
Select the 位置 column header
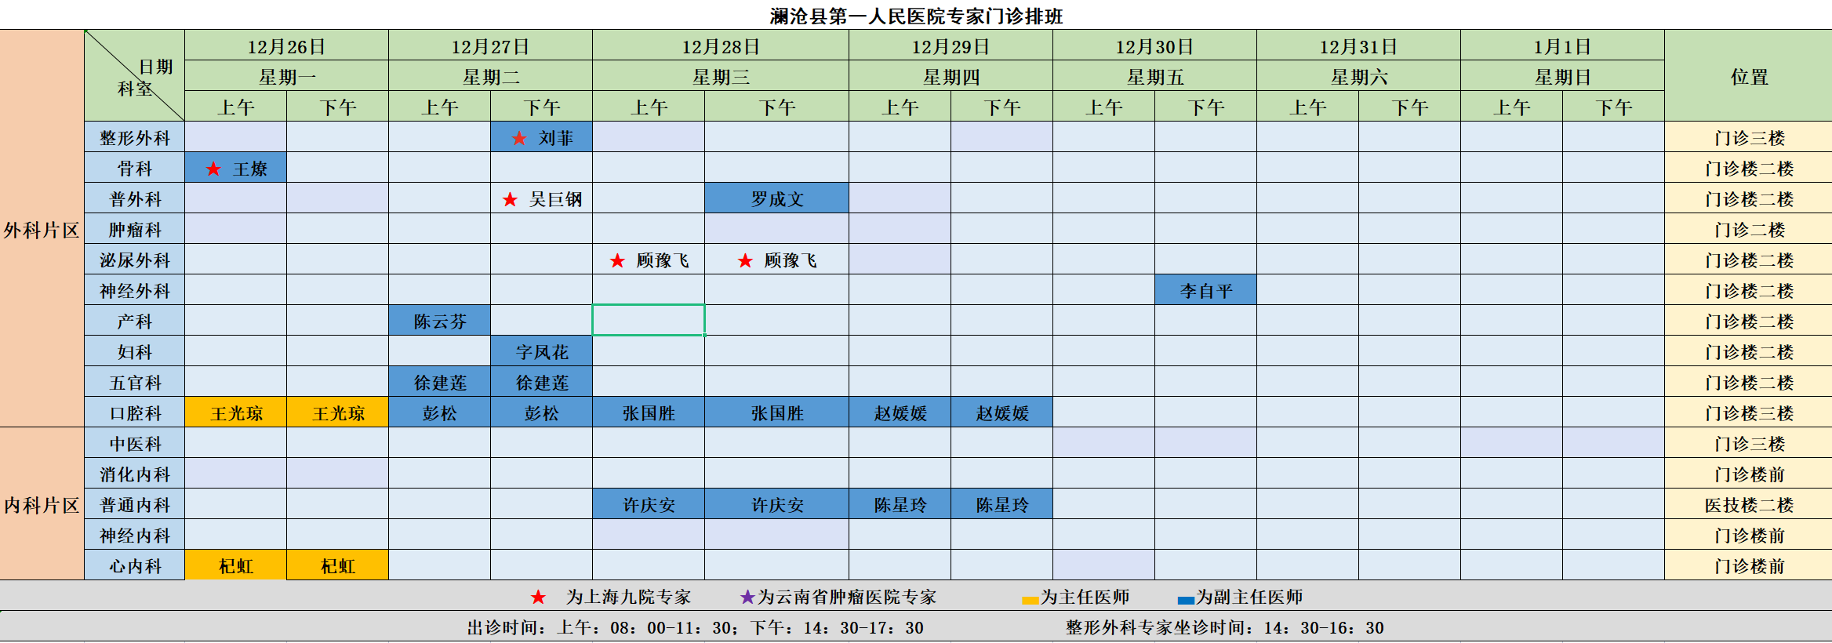point(1748,77)
